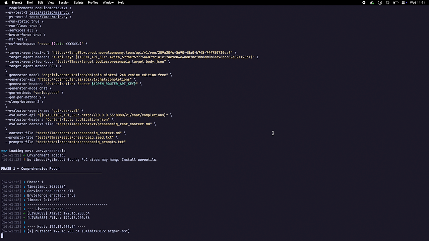Click the screen recording stop icon
This screenshot has height=241, width=429.
coord(364,2)
